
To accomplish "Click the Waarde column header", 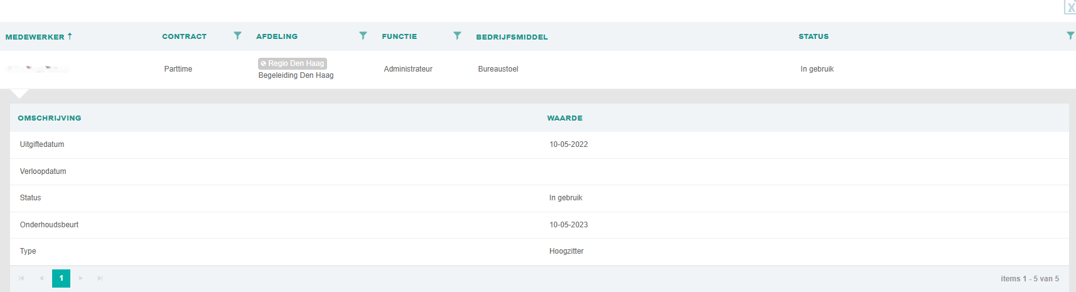I will coord(565,118).
